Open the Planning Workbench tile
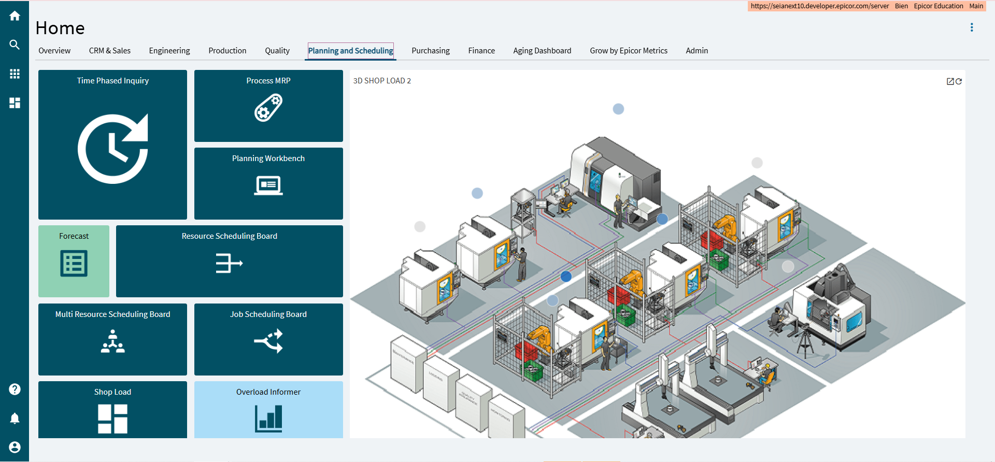This screenshot has width=995, height=462. 268,183
